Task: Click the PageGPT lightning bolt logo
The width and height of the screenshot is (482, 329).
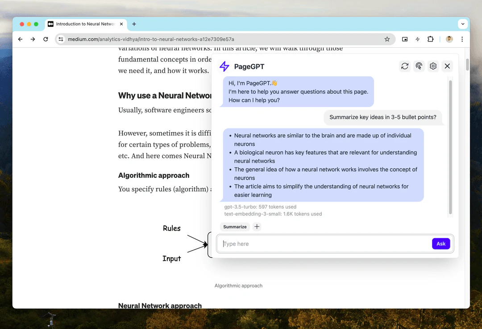Action: click(224, 66)
